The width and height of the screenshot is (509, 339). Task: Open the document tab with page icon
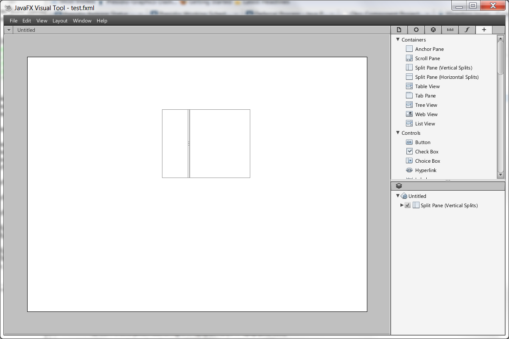[x=399, y=30]
